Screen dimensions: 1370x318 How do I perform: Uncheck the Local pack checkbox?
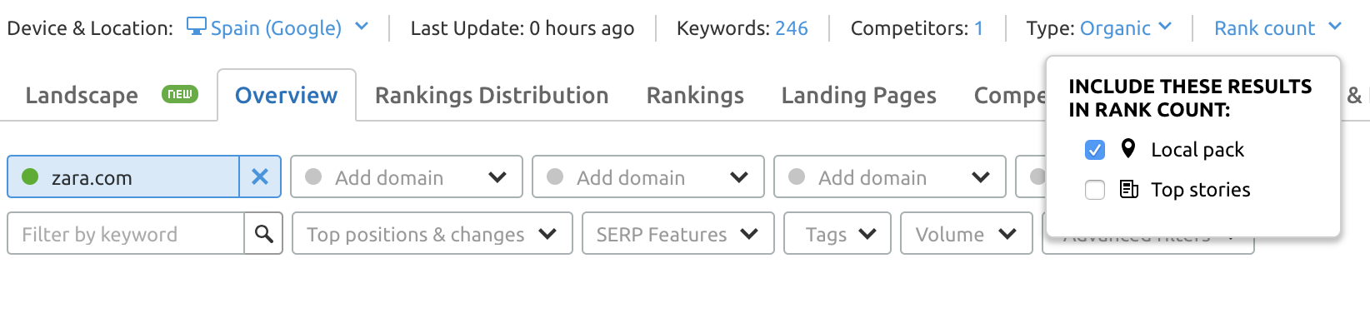(1095, 150)
